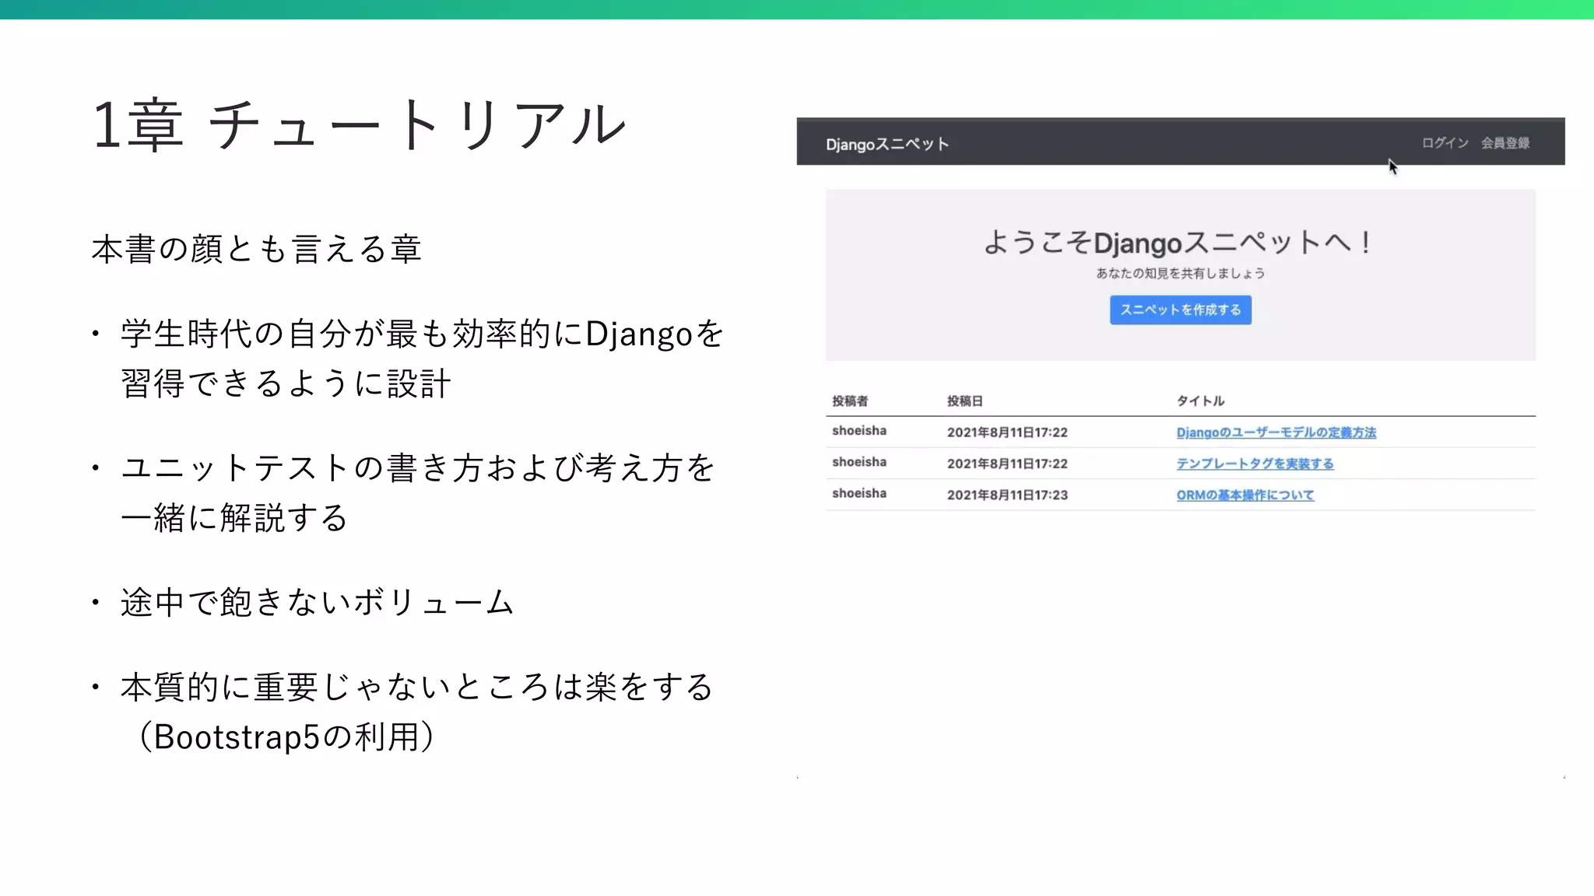This screenshot has width=1594, height=896.
Task: Click the 途中で飽きないボリューム bullet
Action: [x=318, y=602]
